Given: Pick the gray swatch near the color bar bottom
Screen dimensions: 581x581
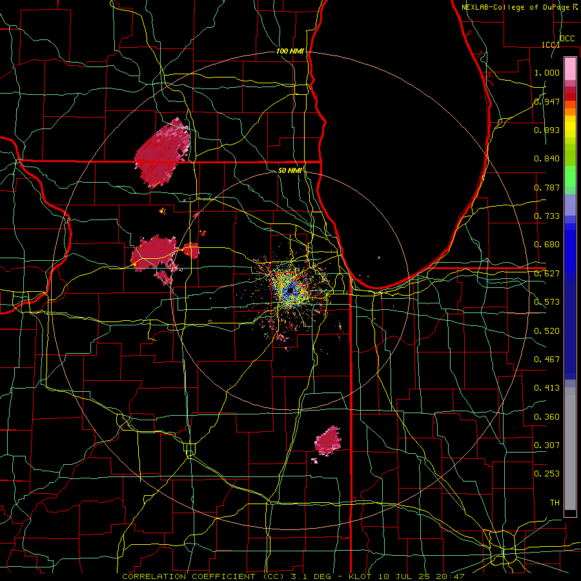Looking at the screenshot, I should click(x=570, y=449).
